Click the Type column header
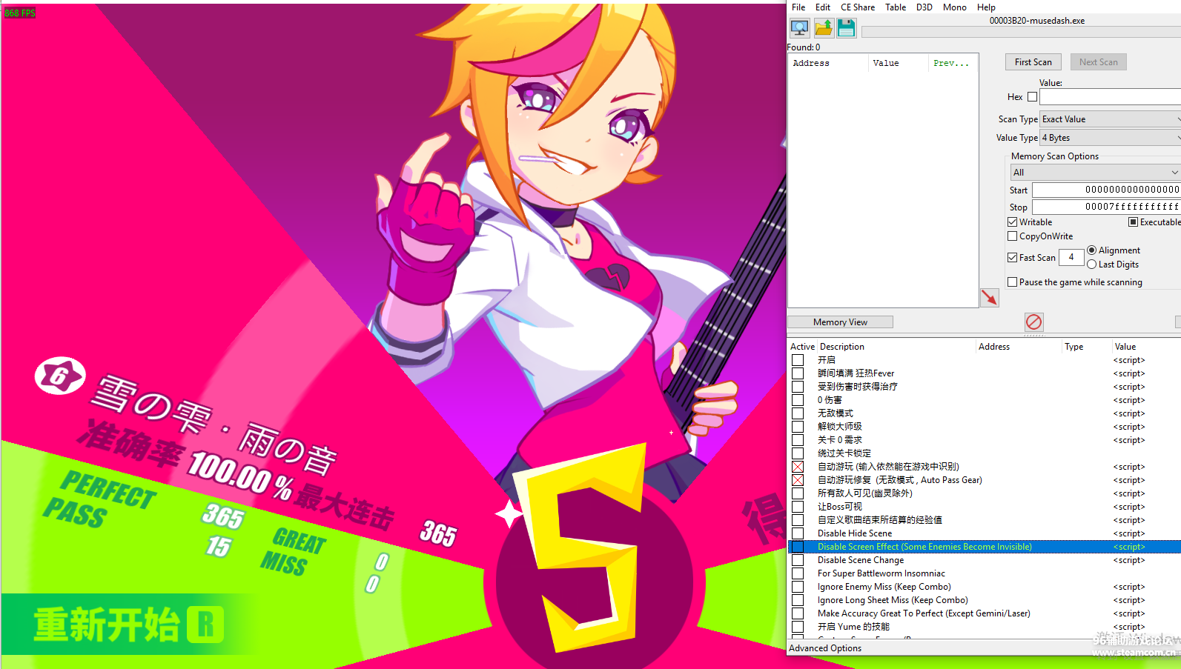Viewport: 1181px width, 669px height. point(1085,347)
